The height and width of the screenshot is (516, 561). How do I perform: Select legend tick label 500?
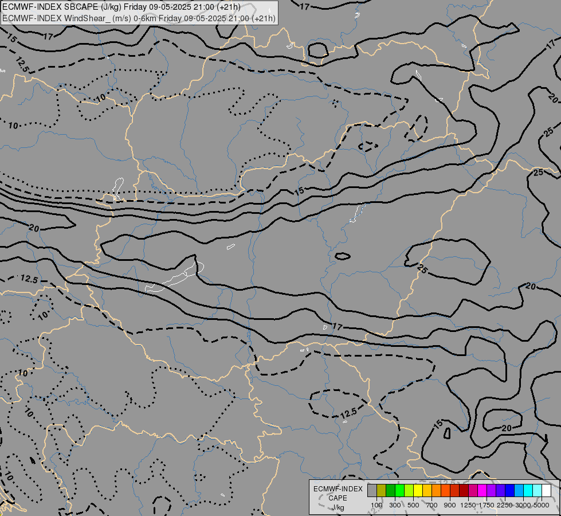click(413, 505)
